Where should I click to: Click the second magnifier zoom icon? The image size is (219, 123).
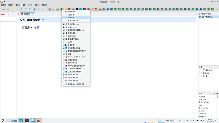26,9
